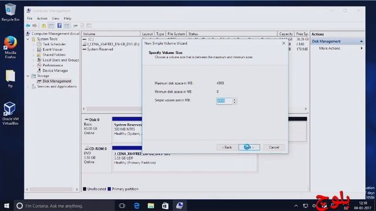
Task: Open File Explorer from taskbar
Action: pos(151,206)
